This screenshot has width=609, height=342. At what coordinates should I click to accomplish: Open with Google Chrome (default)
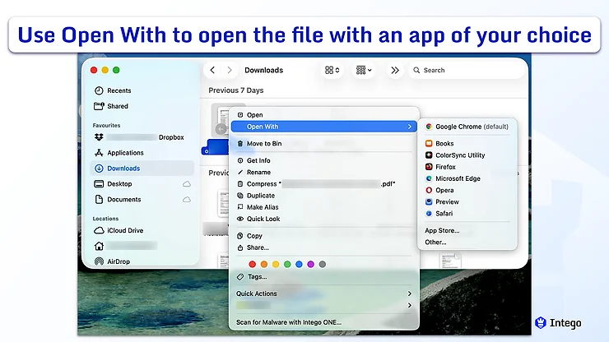coord(467,127)
